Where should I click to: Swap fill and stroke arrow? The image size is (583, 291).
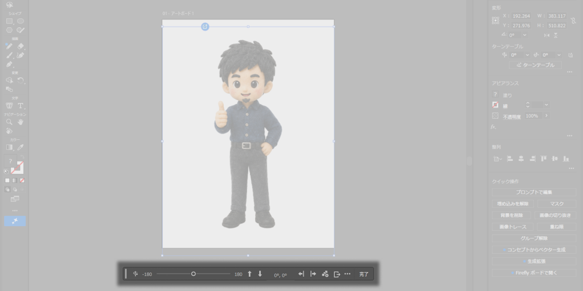[x=22, y=157]
